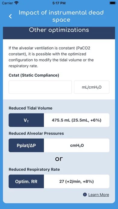The height and width of the screenshot is (209, 118).
Task: Focus the Cstat static compliance input field
Action: 40,87
